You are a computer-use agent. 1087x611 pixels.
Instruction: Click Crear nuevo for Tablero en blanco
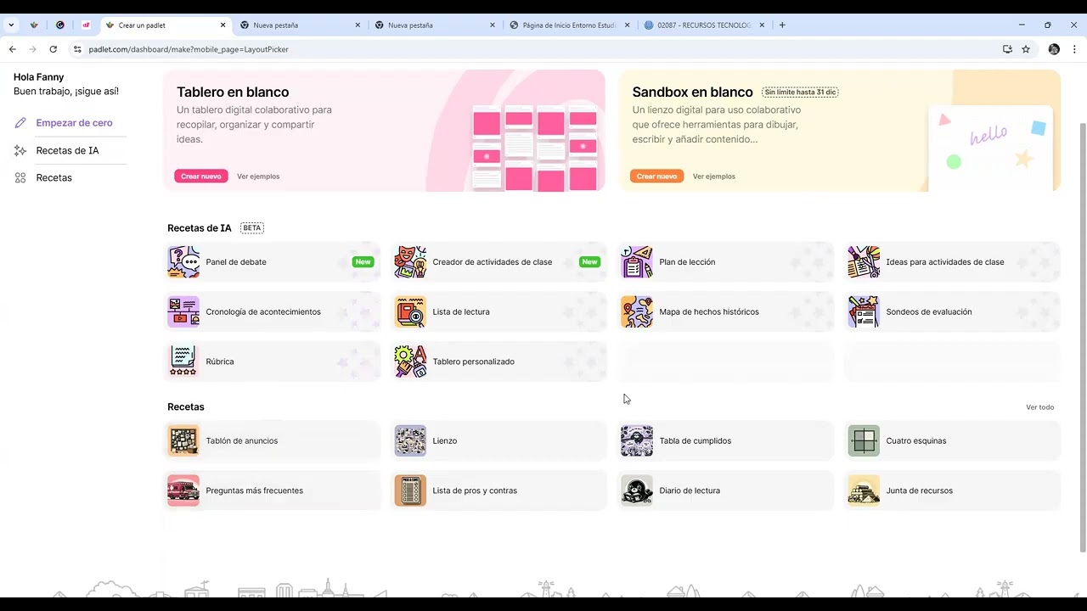pyautogui.click(x=201, y=176)
